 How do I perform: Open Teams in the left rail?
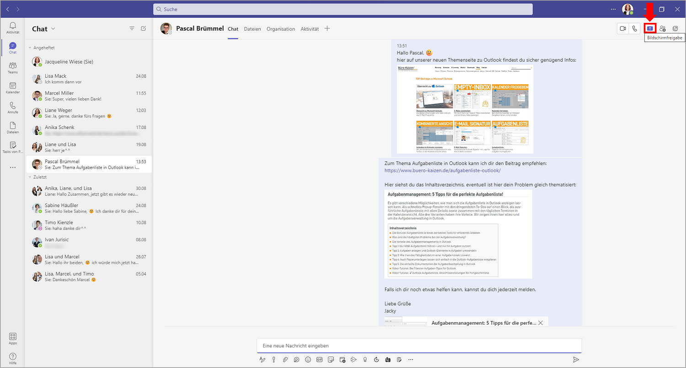pos(13,68)
